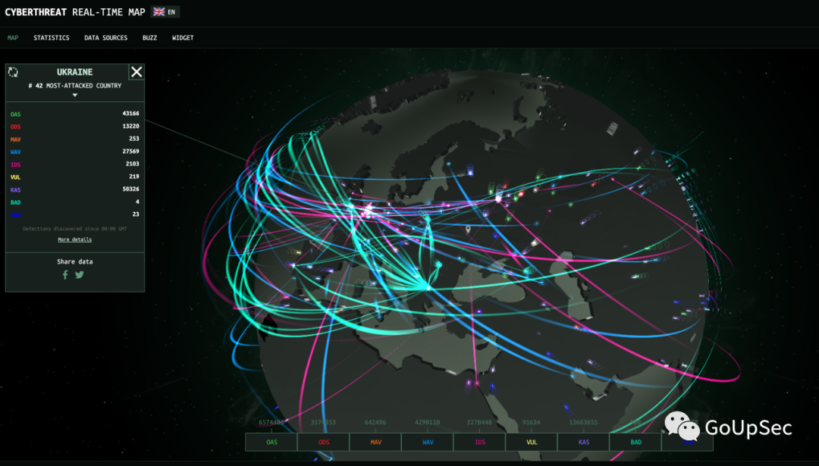819x466 pixels.
Task: Open More details link for Ukraine
Action: click(75, 239)
